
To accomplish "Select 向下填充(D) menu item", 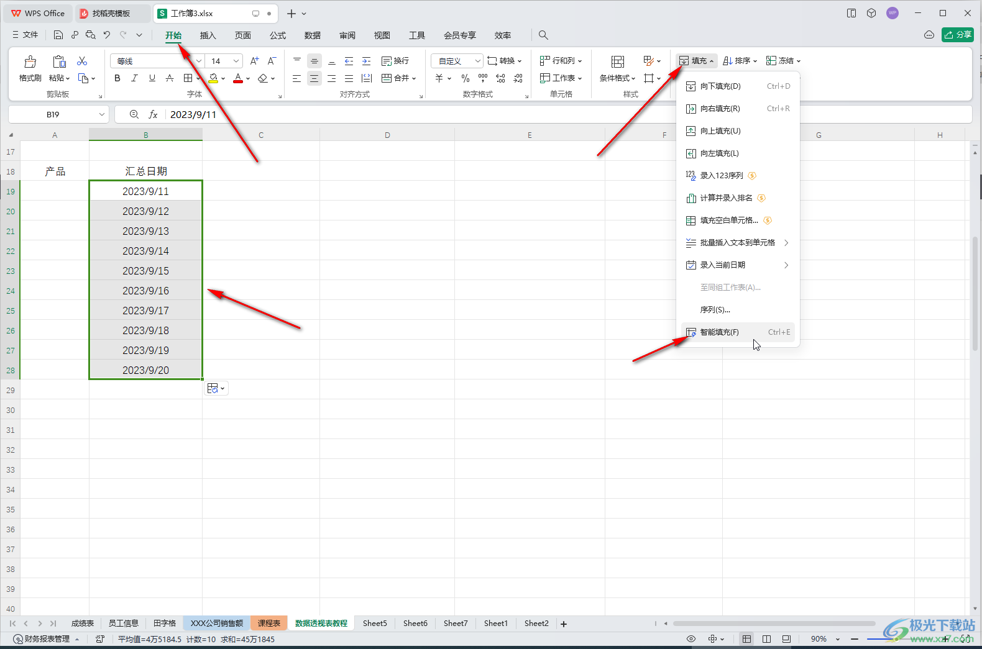I will [x=738, y=86].
